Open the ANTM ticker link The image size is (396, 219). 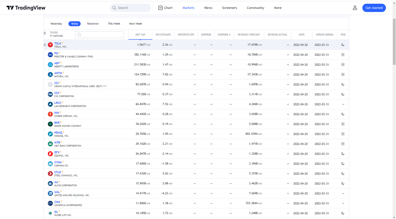(x=58, y=73)
